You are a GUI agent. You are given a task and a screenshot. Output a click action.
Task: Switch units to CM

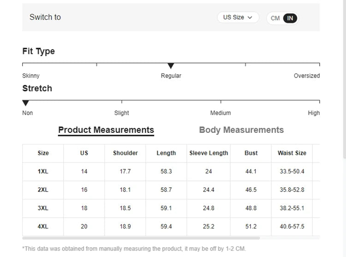click(275, 18)
